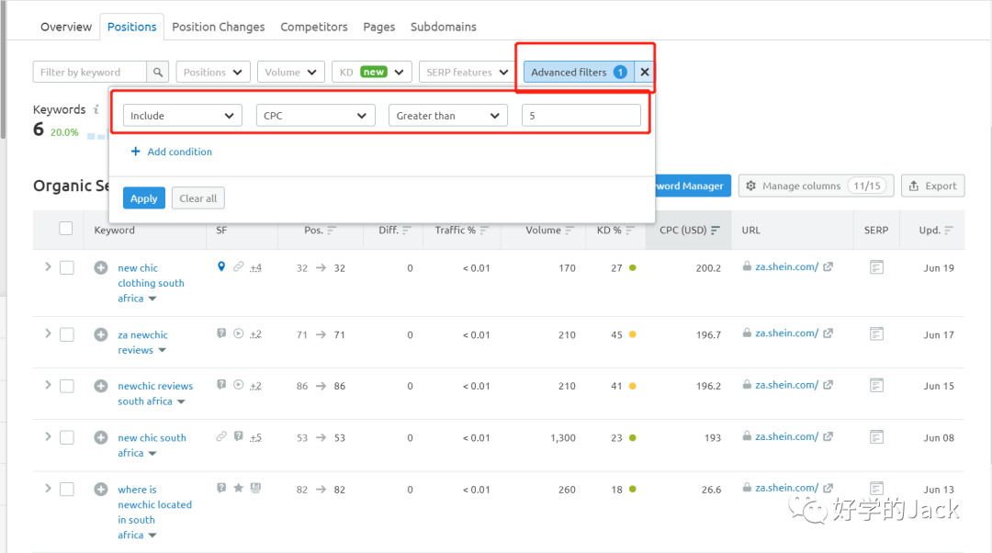992x553 pixels.
Task: Open external link icon for za newchic reviews URL
Action: point(828,333)
